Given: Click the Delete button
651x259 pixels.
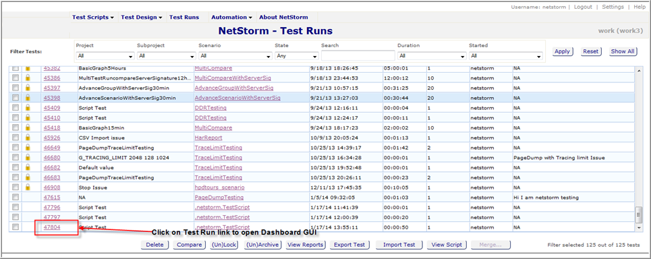Looking at the screenshot, I should coord(155,245).
